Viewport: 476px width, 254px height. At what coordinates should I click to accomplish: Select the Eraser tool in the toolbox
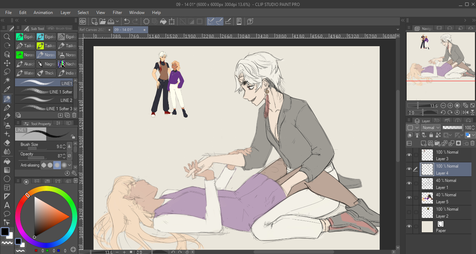[7, 143]
